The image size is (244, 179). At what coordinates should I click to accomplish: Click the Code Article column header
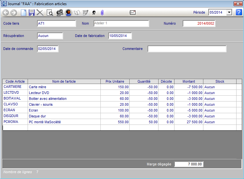pyautogui.click(x=15, y=81)
